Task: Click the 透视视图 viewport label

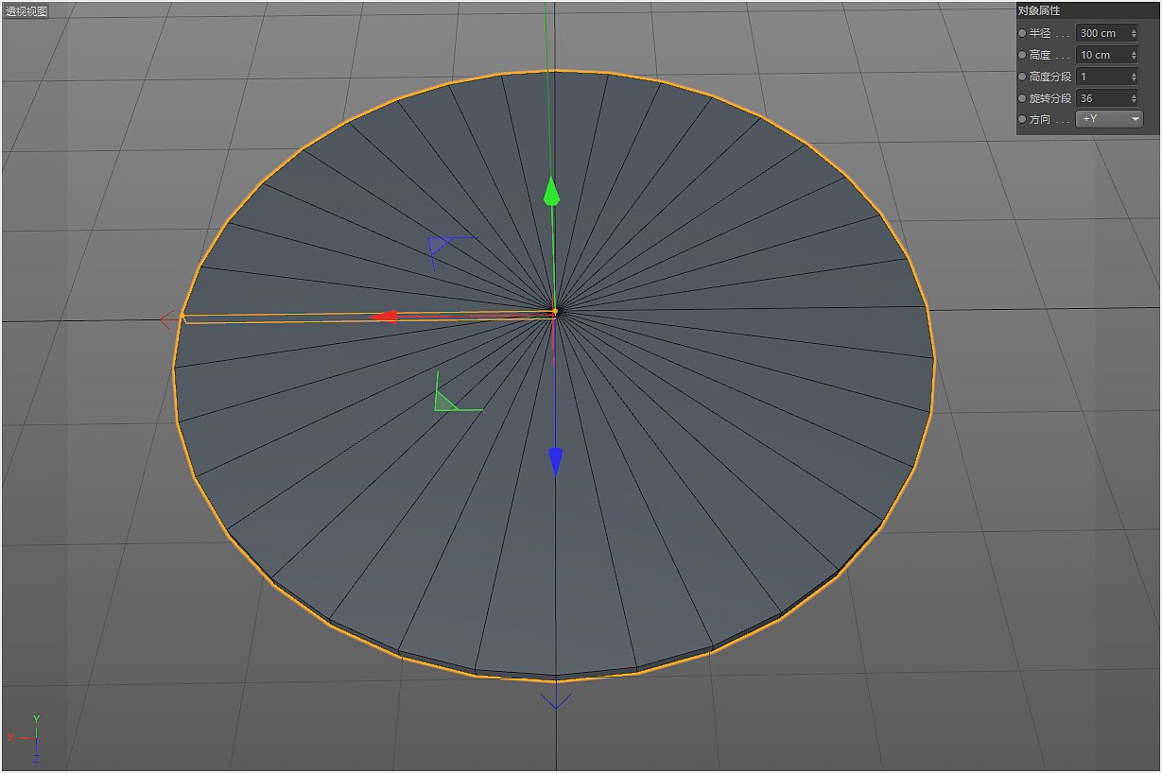Action: pyautogui.click(x=26, y=11)
